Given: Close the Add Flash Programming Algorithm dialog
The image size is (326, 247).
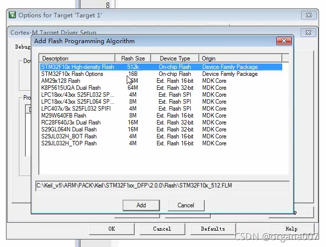Looking at the screenshot, I should (x=284, y=41).
